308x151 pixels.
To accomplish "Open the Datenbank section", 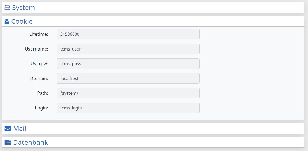I will click(153, 142).
